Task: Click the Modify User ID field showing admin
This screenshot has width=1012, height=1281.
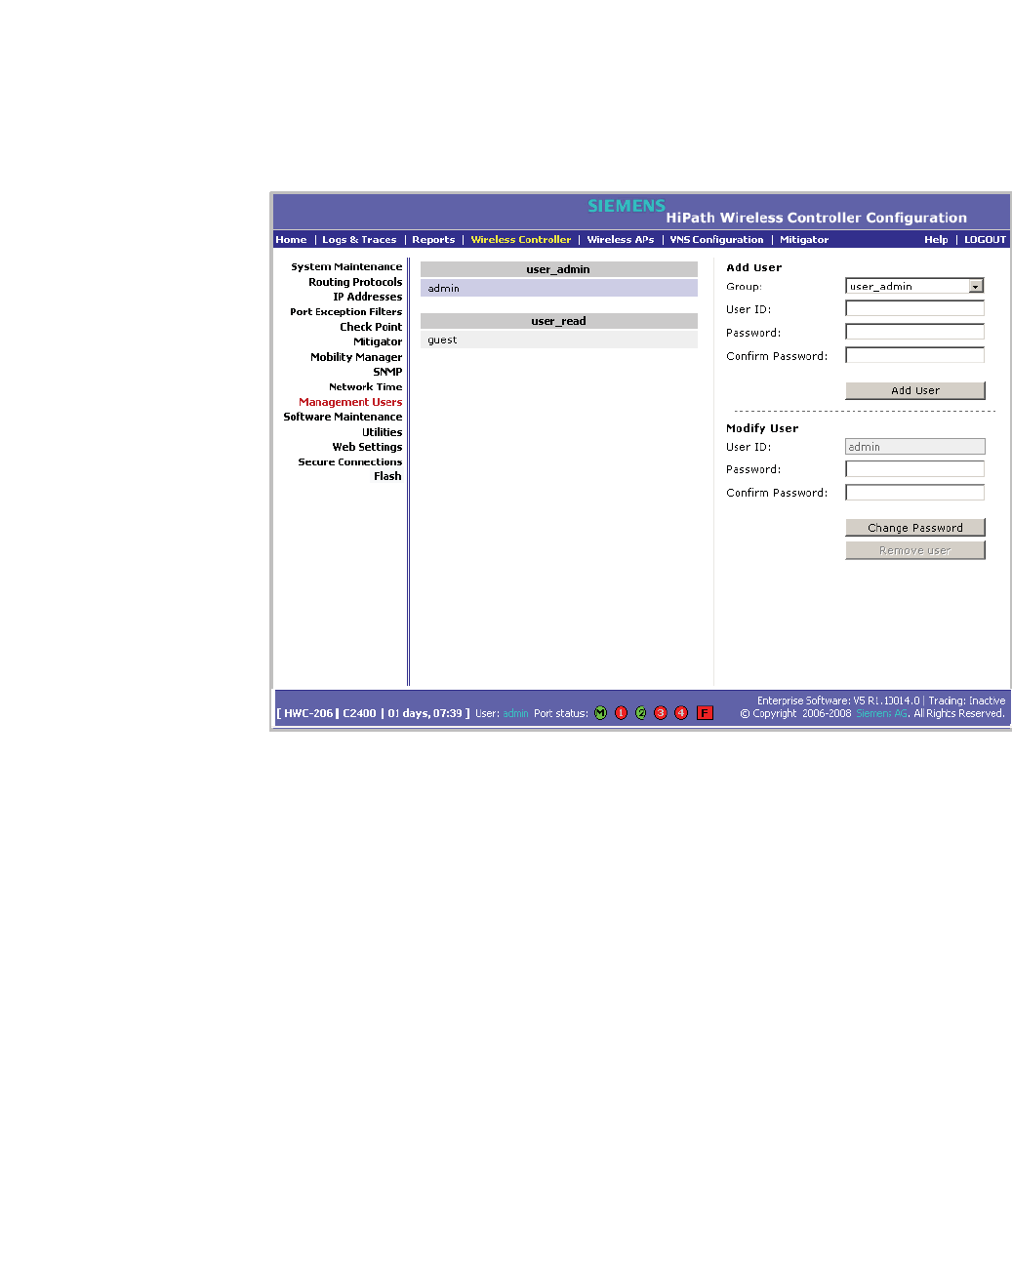Action: [915, 446]
